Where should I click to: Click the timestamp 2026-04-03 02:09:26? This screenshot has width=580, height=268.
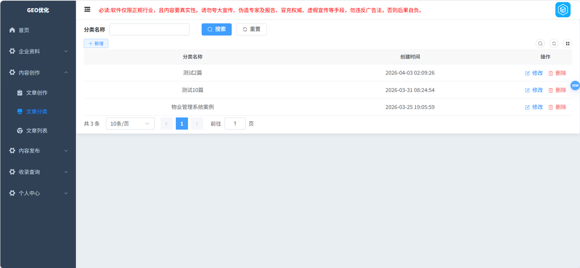[x=410, y=73]
